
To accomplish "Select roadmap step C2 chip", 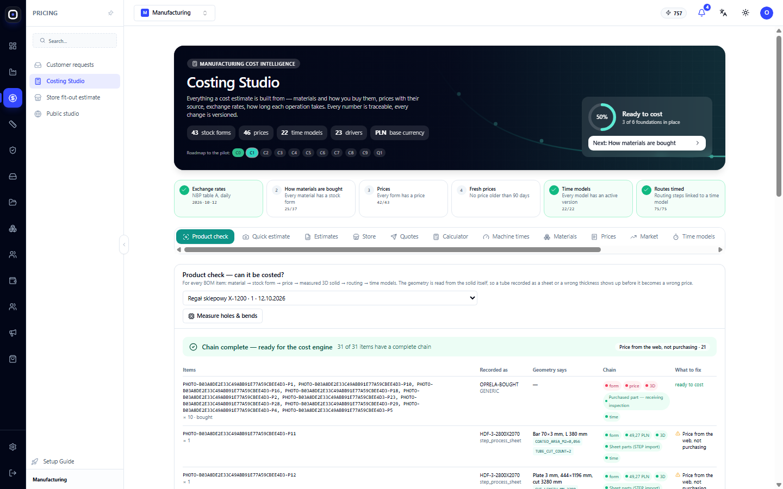I will pos(266,153).
